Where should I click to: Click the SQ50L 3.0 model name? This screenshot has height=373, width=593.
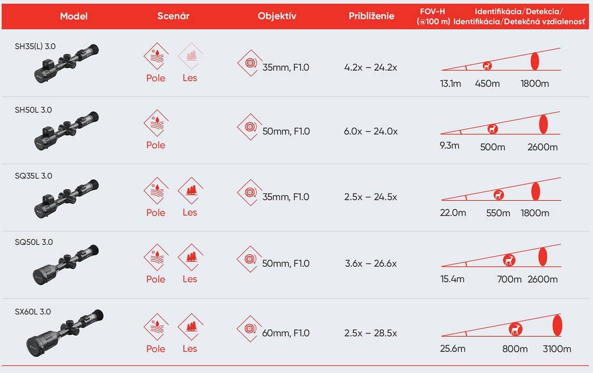point(34,242)
